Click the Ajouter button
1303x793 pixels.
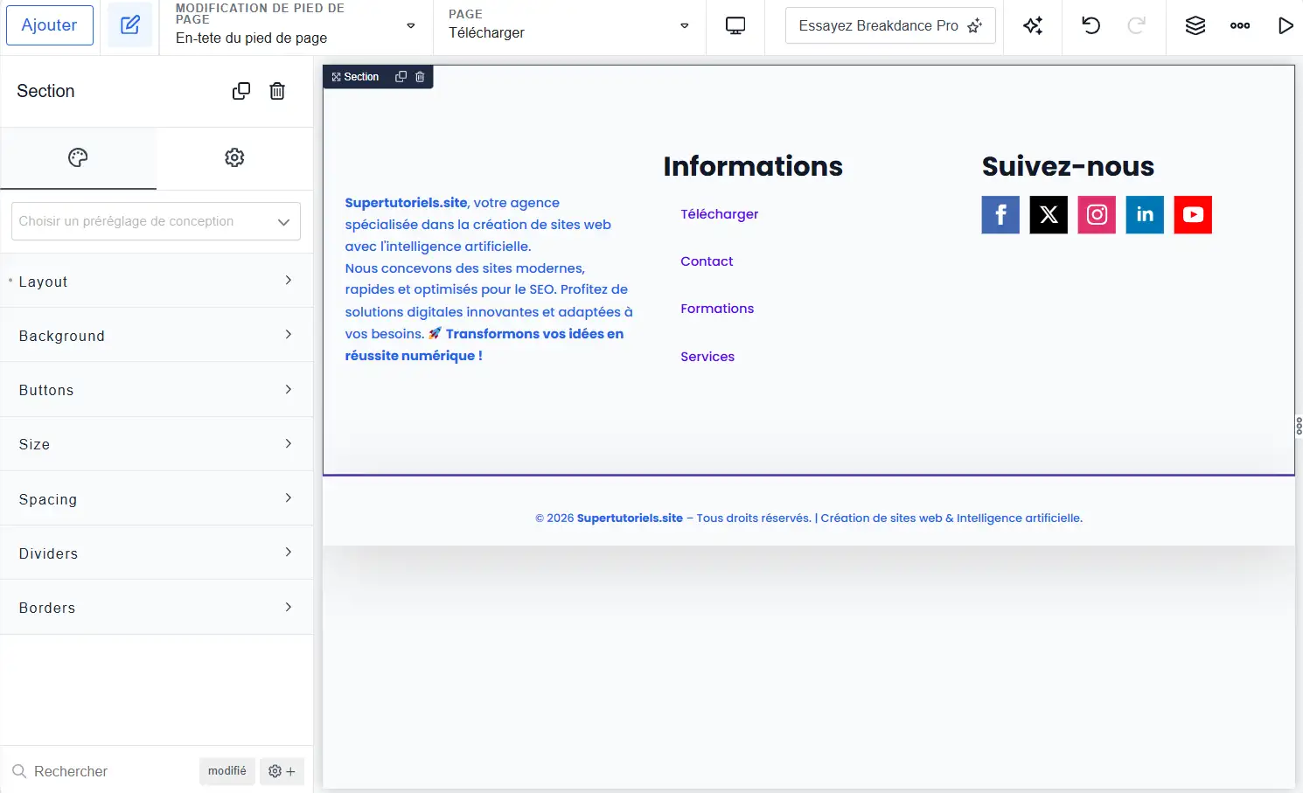[x=50, y=25]
